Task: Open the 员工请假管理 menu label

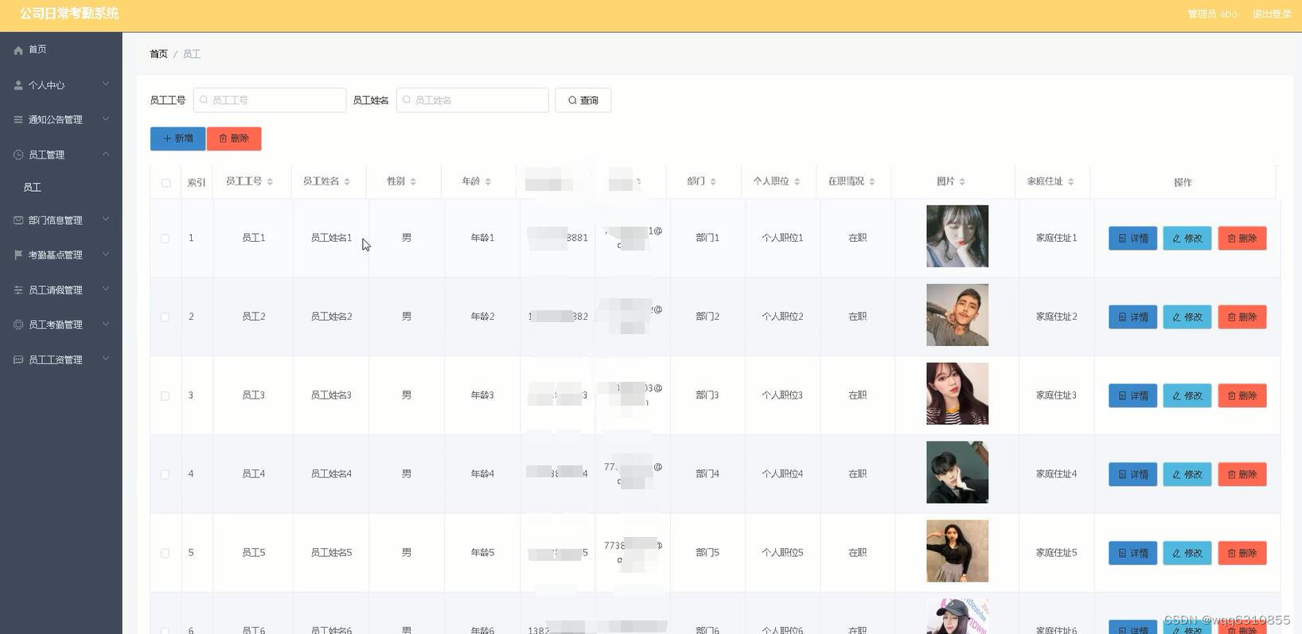Action: pos(56,290)
